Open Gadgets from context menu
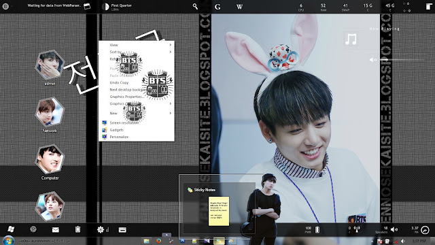 (137, 130)
